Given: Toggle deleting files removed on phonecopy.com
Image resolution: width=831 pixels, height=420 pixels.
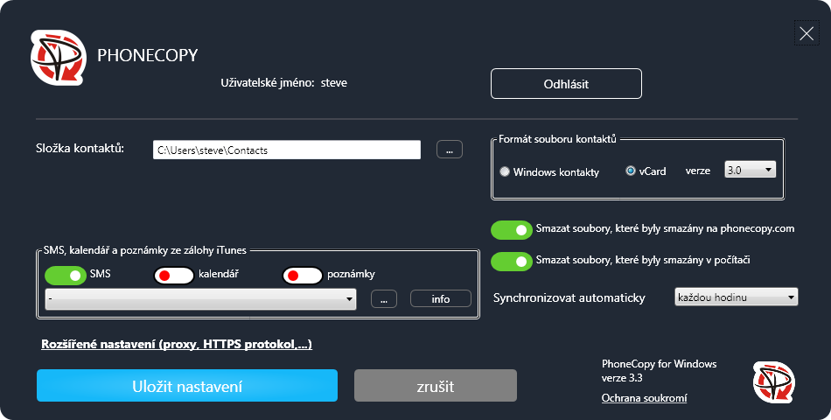Looking at the screenshot, I should pos(511,230).
